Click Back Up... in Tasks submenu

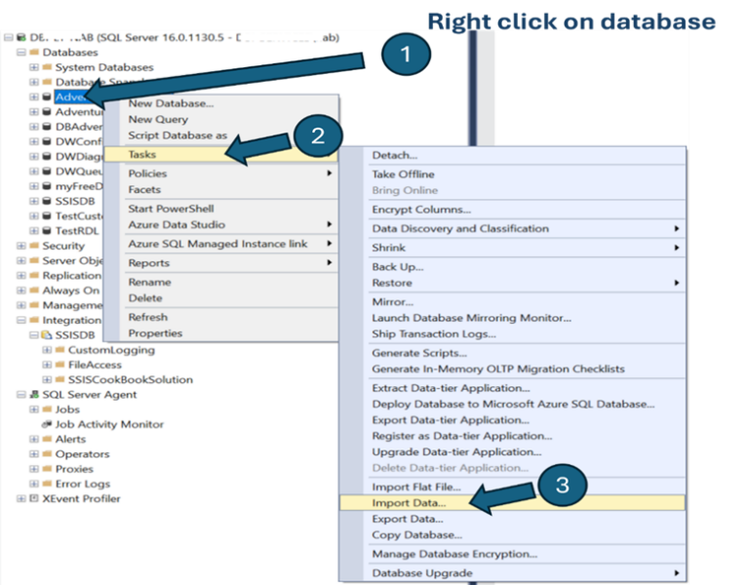tap(397, 267)
